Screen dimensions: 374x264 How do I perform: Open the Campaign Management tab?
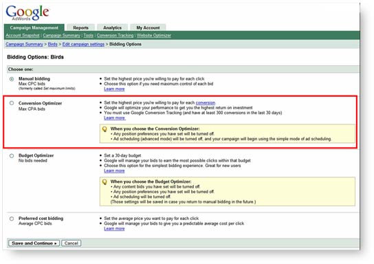point(34,27)
